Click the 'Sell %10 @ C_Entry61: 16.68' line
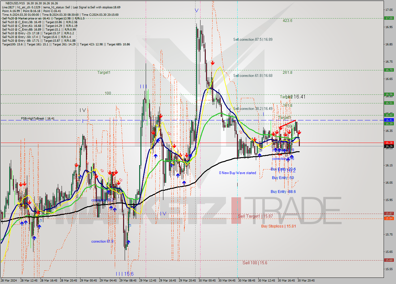This screenshot has width=396, height=284. [x=40, y=26]
